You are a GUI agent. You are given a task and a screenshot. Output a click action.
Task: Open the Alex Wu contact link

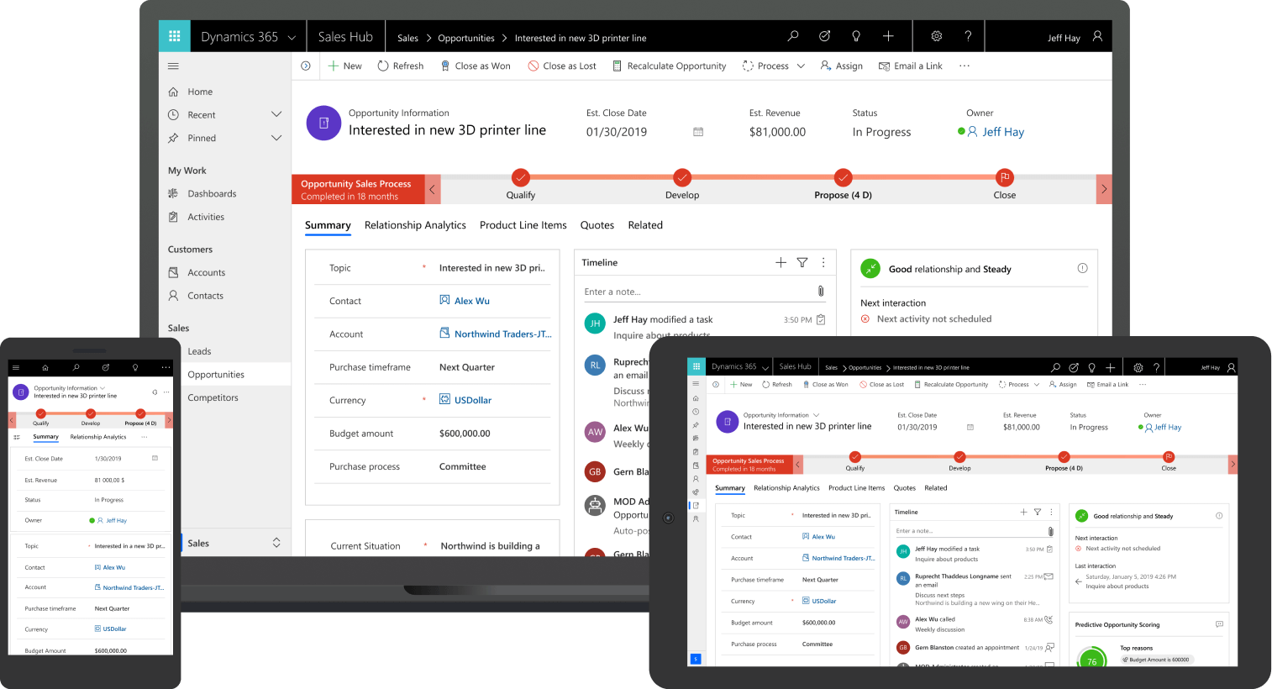[470, 300]
